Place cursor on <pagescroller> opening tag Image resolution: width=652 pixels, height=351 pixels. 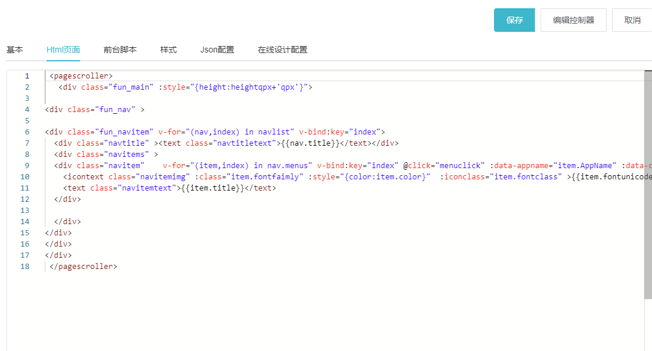coord(81,76)
